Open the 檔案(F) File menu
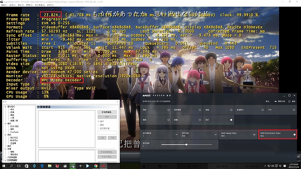Screen dimensions: 301x169 pyautogui.click(x=4, y=5)
